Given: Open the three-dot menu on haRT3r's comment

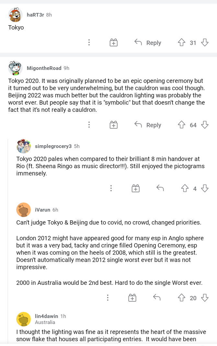Looking at the screenshot, I should [89, 42].
